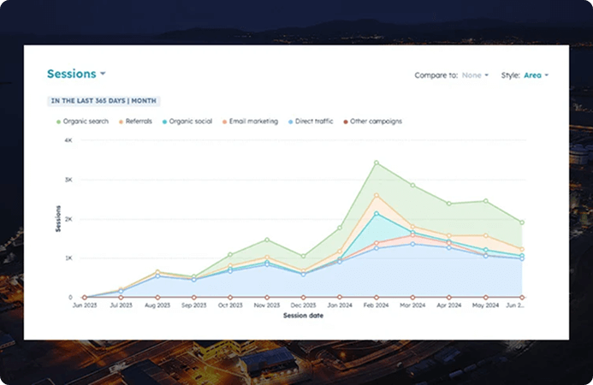Select Organic search peak point at Feb 2024
The width and height of the screenshot is (593, 385).
pyautogui.click(x=377, y=163)
